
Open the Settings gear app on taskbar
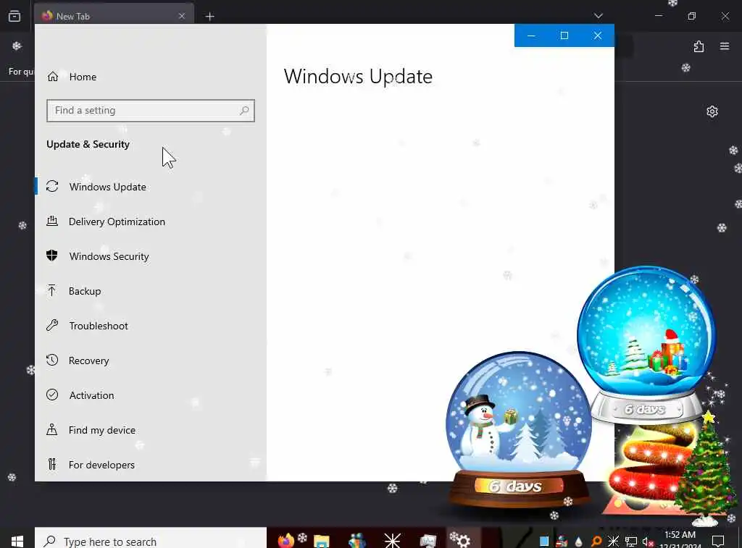462,540
